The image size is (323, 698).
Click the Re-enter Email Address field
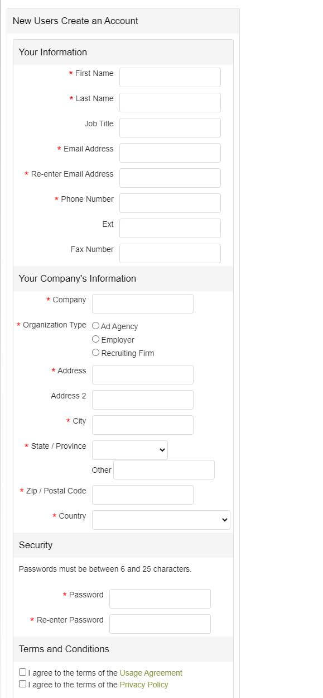coord(170,178)
